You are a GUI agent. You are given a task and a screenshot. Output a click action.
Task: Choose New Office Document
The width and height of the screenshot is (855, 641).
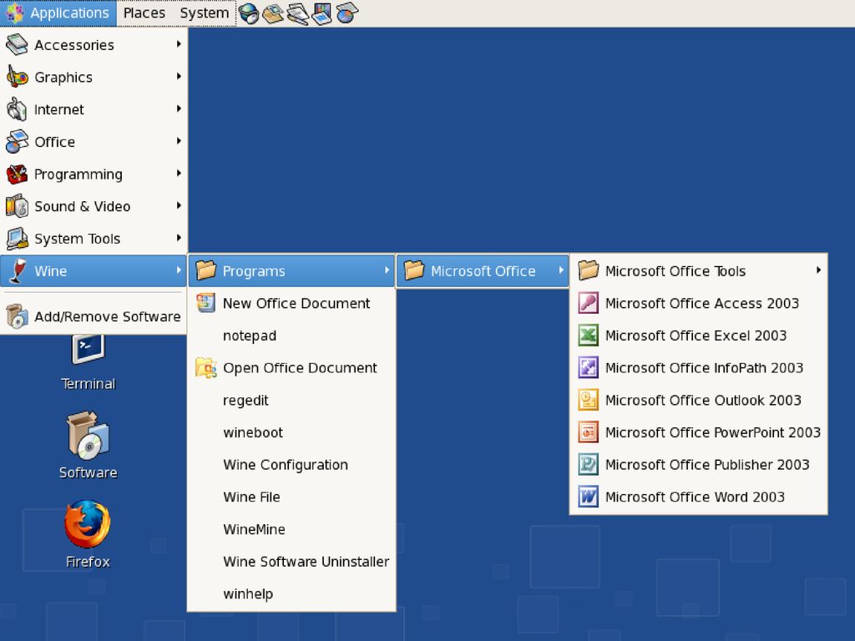[291, 303]
